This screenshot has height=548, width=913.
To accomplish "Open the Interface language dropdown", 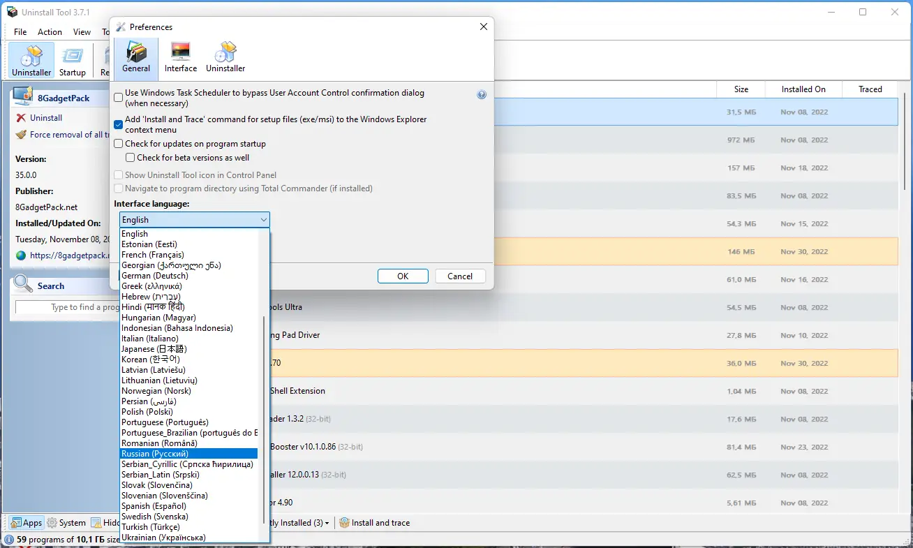I will click(263, 219).
